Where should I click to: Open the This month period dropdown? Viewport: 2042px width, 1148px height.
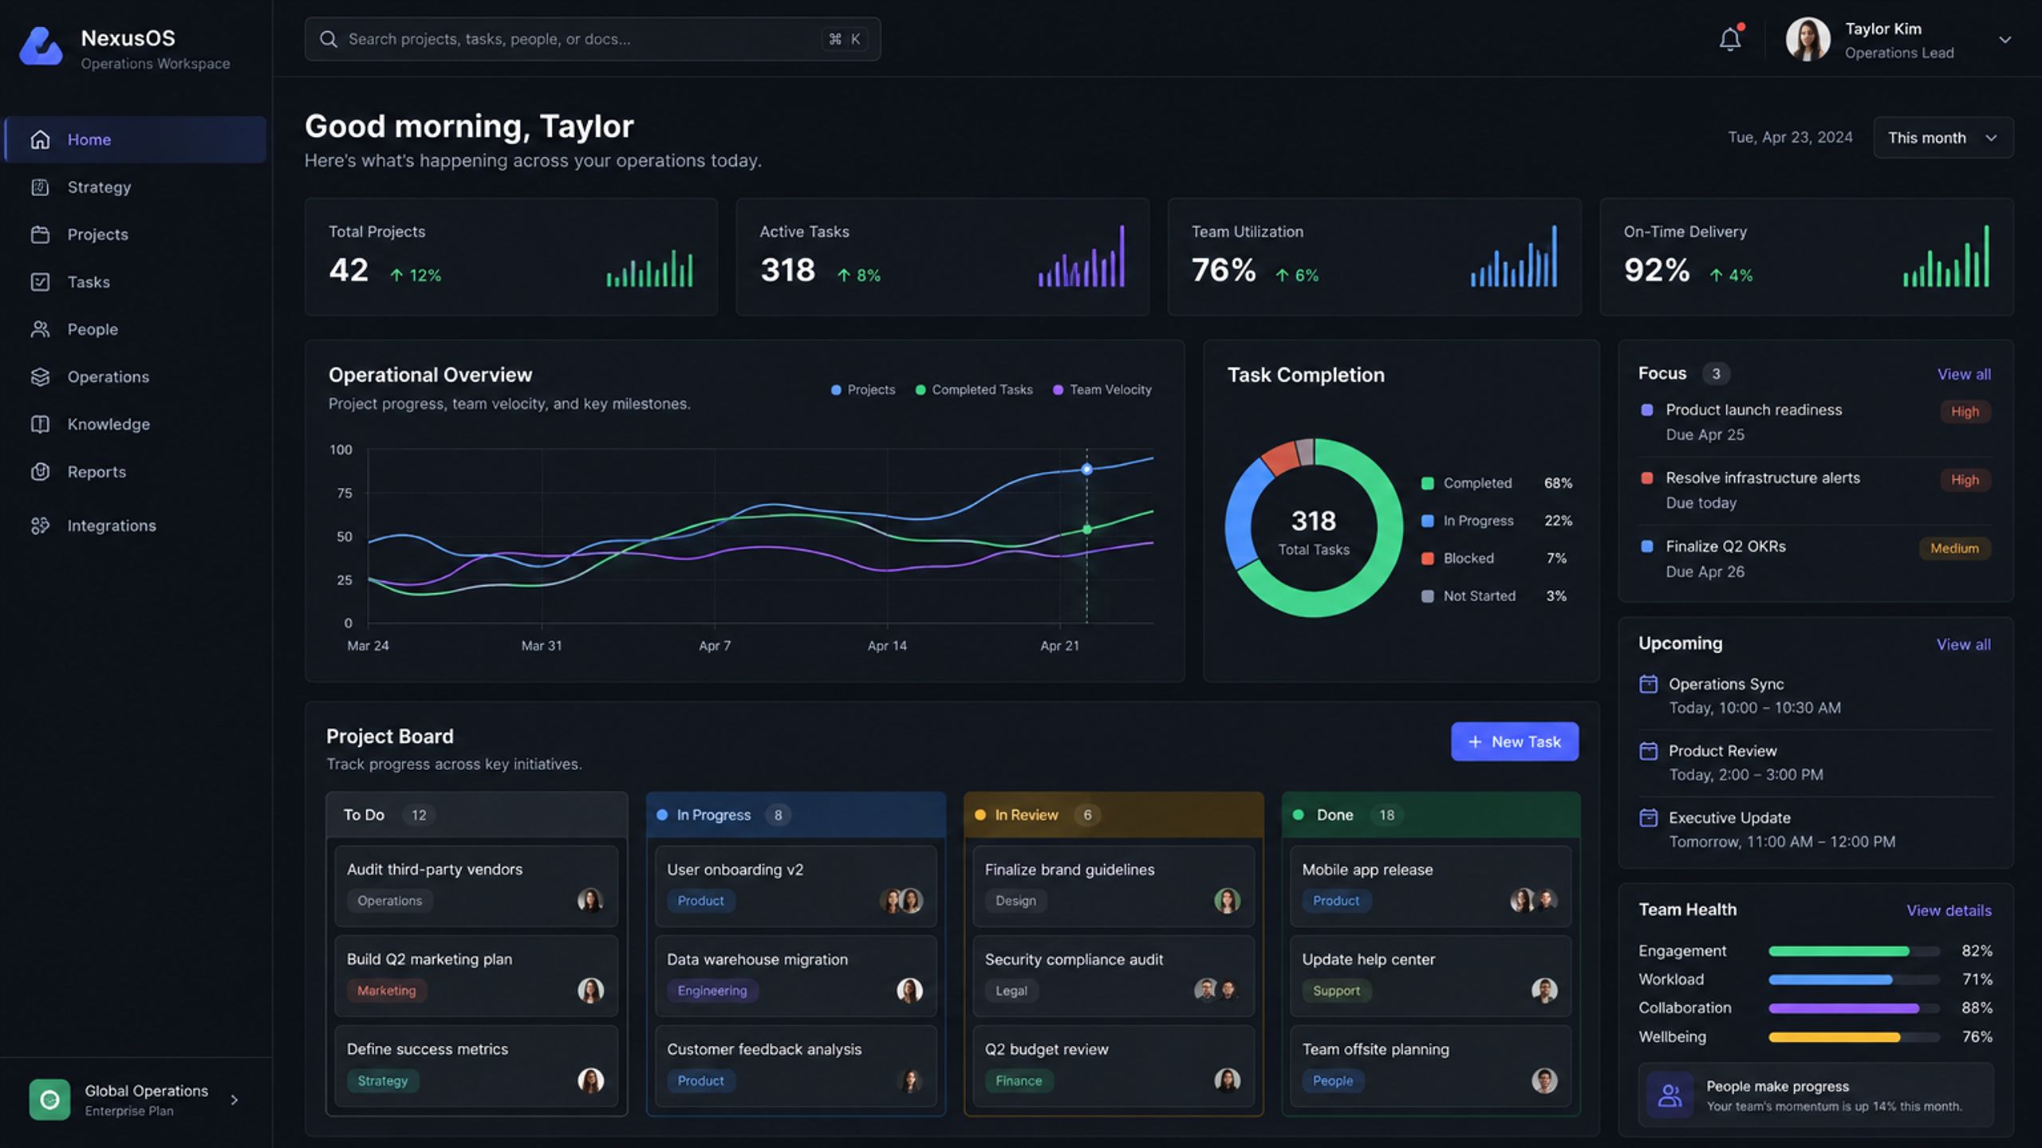point(1943,138)
